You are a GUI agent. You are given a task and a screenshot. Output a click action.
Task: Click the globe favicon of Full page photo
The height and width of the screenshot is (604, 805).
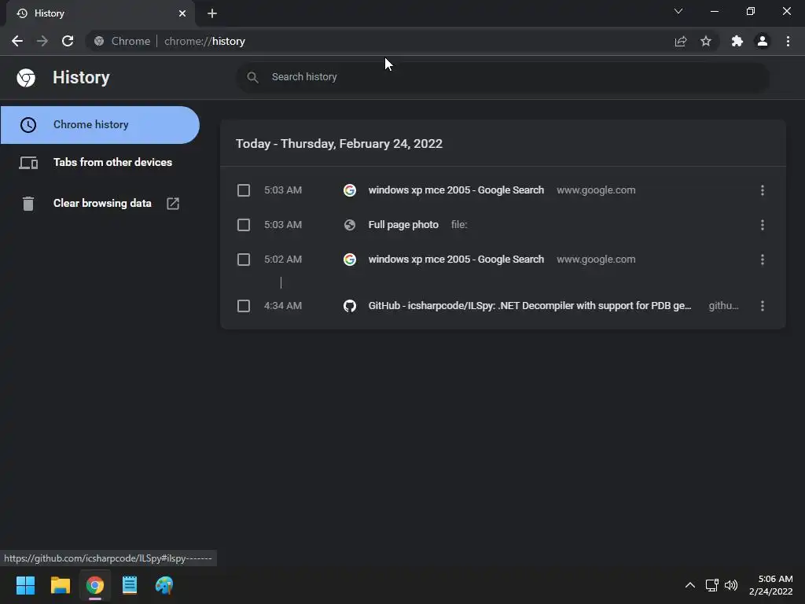[x=350, y=225]
